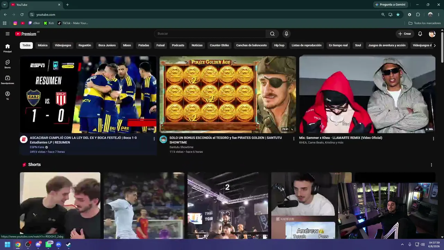Open the c0ker bookmark
This screenshot has height=250, width=444.
(x=34, y=23)
